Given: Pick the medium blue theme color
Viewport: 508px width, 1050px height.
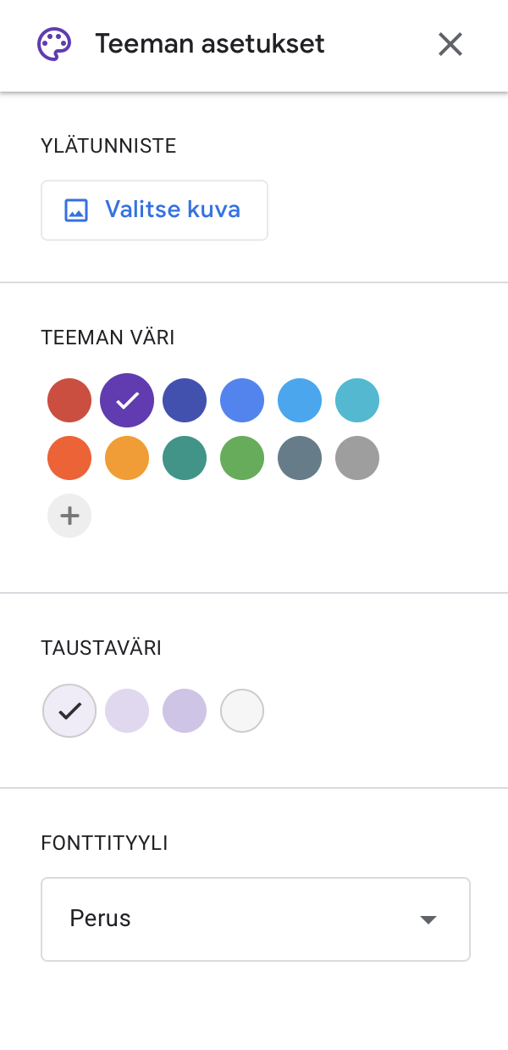Looking at the screenshot, I should tap(242, 400).
